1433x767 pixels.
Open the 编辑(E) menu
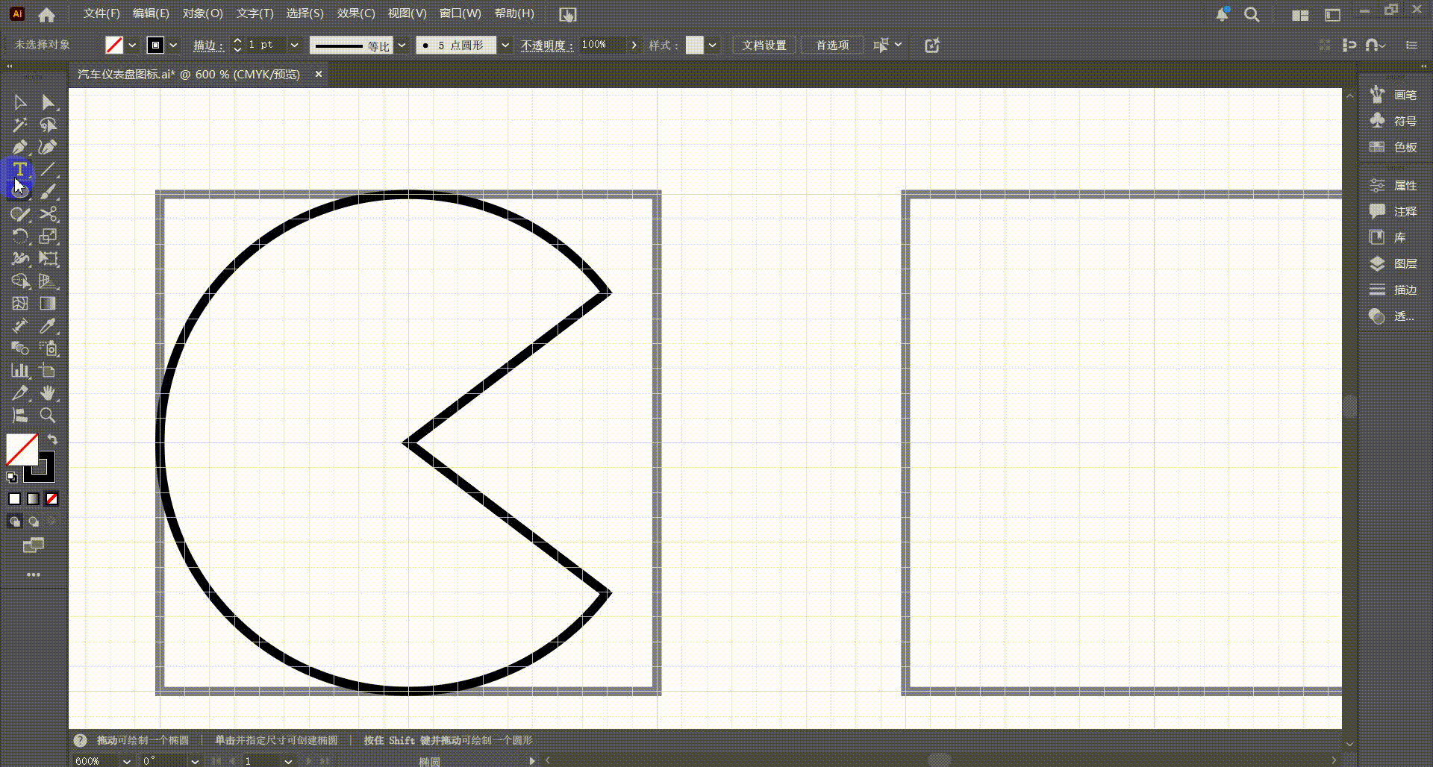point(151,13)
